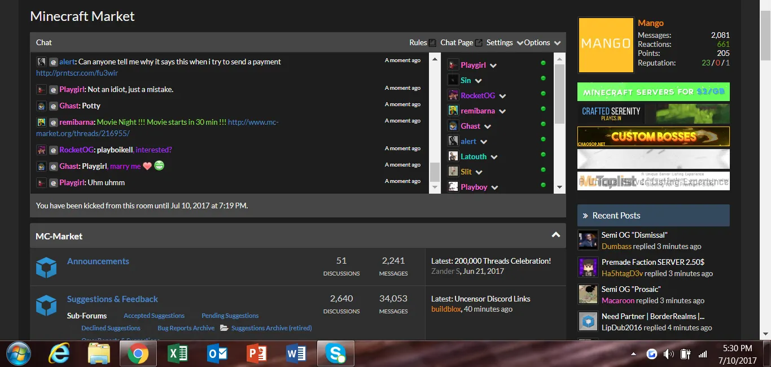This screenshot has height=367, width=771.
Task: Switch to Excel on the taskbar
Action: tap(178, 354)
